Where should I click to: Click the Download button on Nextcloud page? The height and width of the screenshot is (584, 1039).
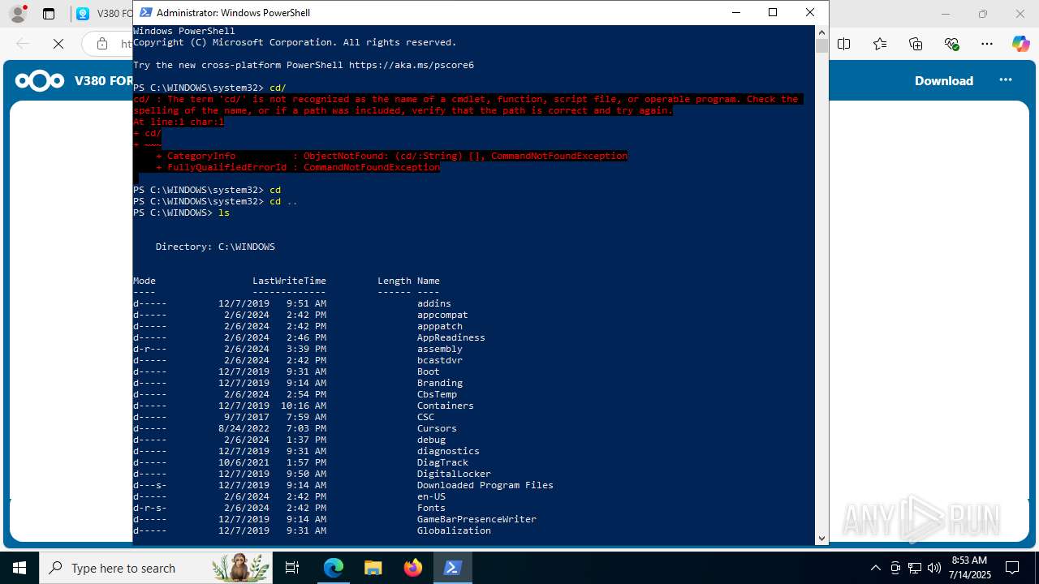944,80
